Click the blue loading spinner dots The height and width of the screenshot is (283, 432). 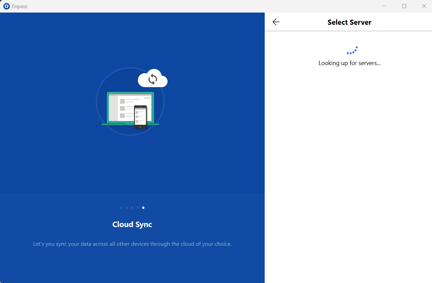(352, 50)
